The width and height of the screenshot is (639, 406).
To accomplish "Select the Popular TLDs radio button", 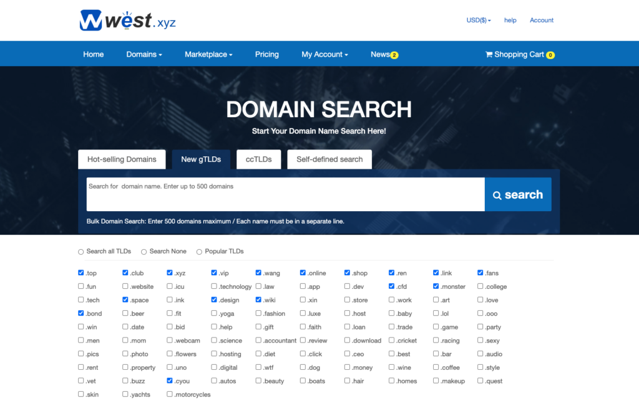I will coord(200,252).
